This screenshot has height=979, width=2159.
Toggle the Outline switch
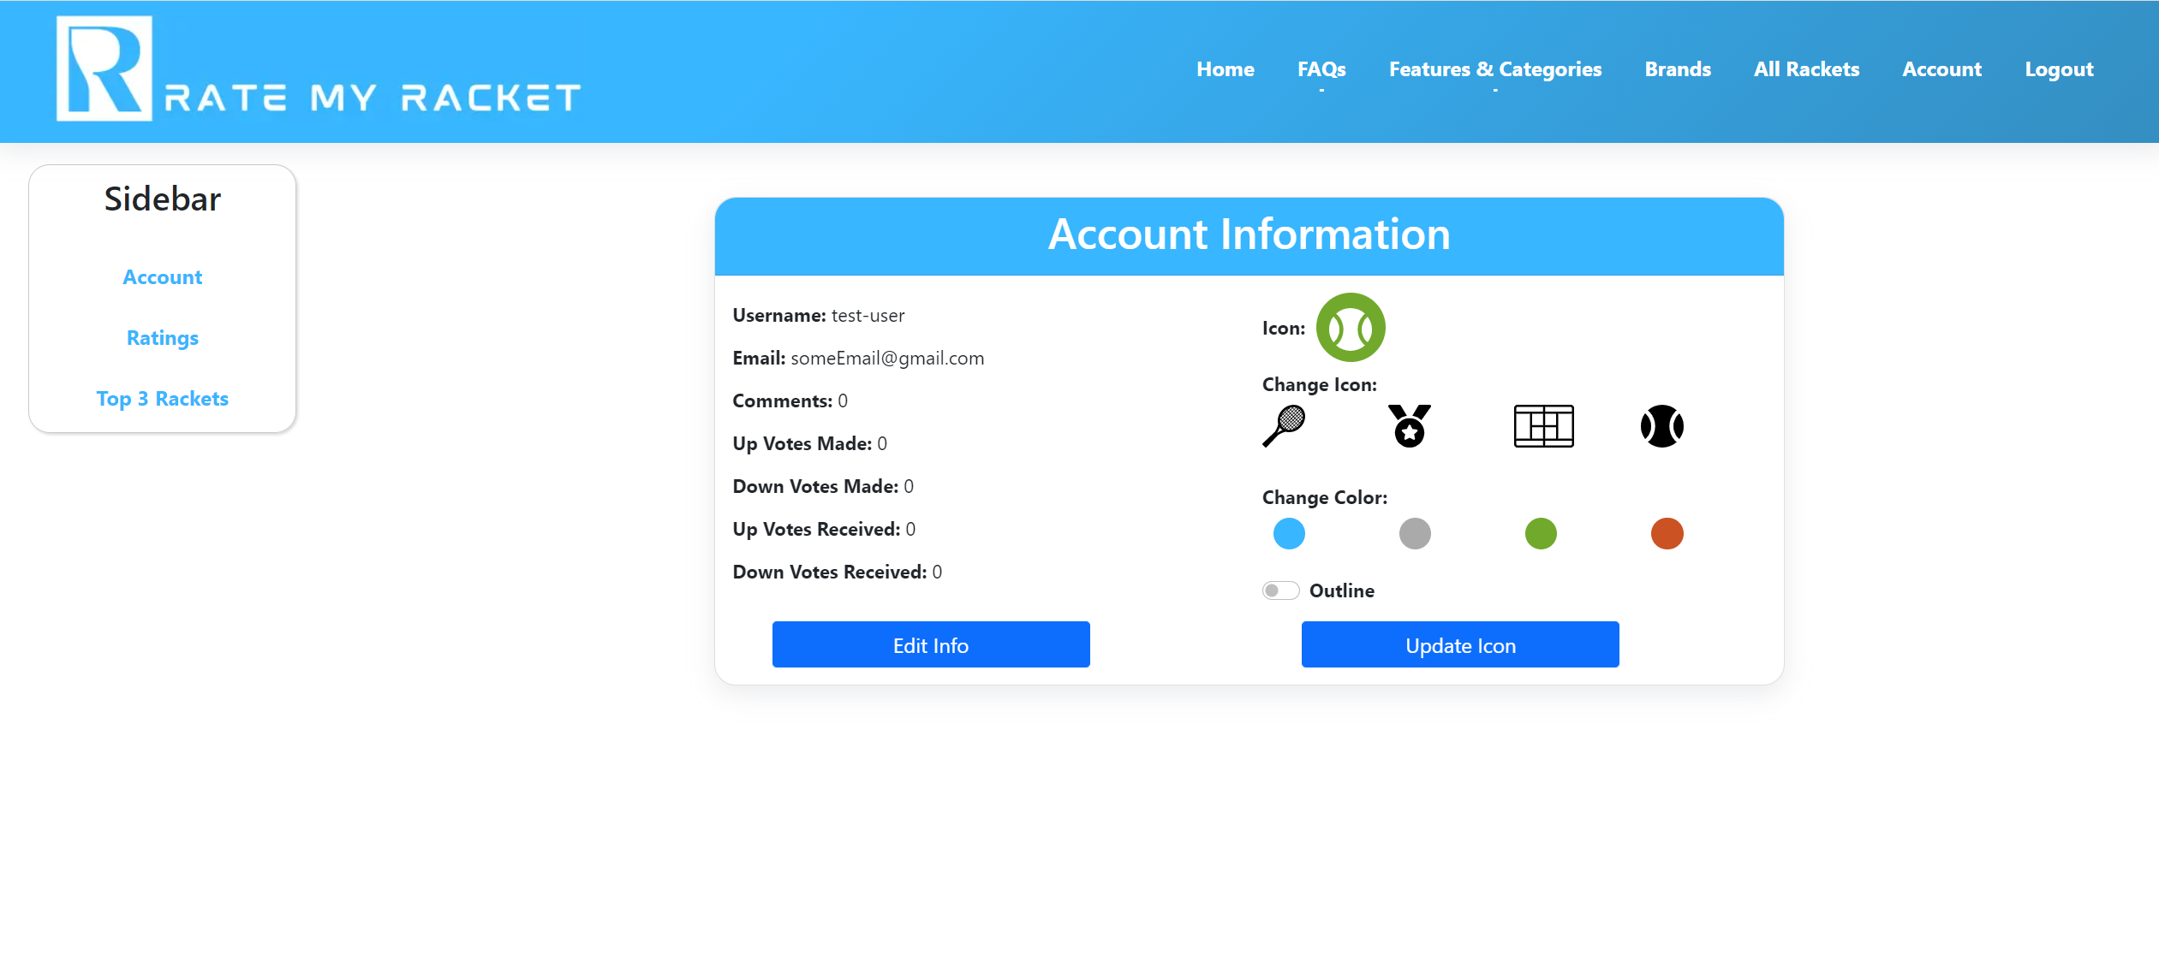1280,590
